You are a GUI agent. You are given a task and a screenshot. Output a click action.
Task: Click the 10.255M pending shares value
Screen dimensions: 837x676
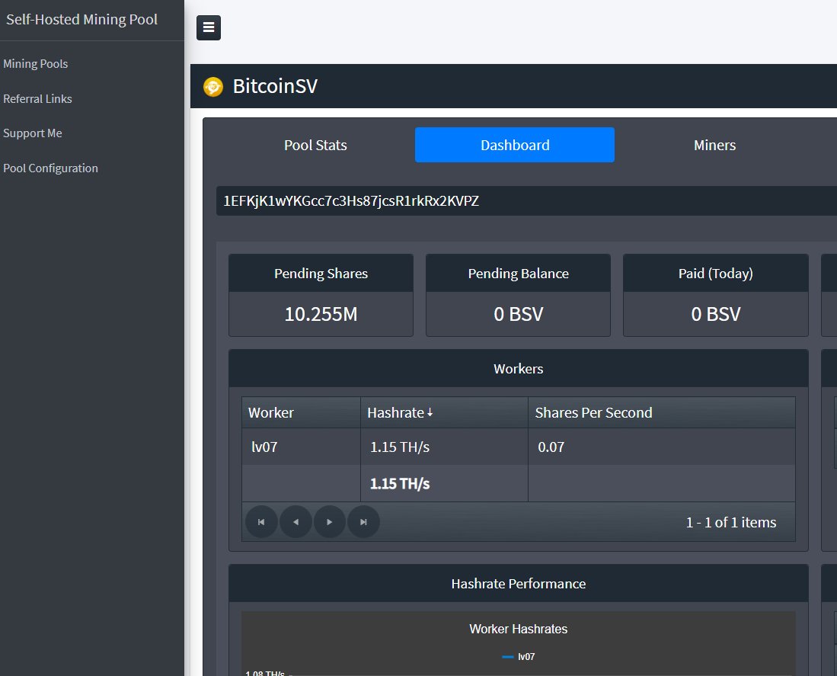[321, 314]
